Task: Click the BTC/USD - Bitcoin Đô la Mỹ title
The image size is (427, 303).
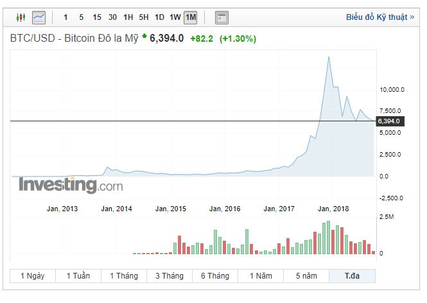Action: [74, 38]
